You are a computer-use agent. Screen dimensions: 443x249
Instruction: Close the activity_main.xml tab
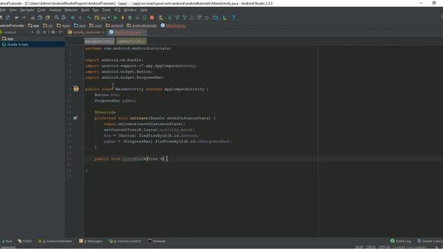coord(103,33)
